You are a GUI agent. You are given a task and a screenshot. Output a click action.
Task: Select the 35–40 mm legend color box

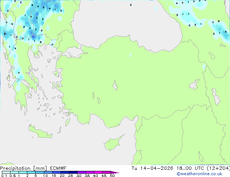[90, 172]
